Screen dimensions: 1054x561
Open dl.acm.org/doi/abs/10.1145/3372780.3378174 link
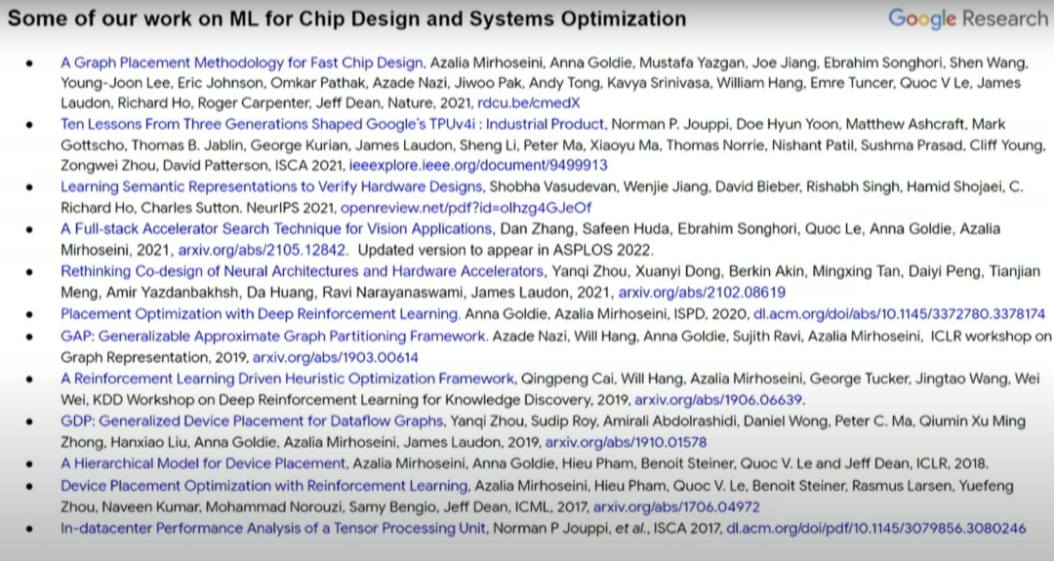click(x=900, y=314)
